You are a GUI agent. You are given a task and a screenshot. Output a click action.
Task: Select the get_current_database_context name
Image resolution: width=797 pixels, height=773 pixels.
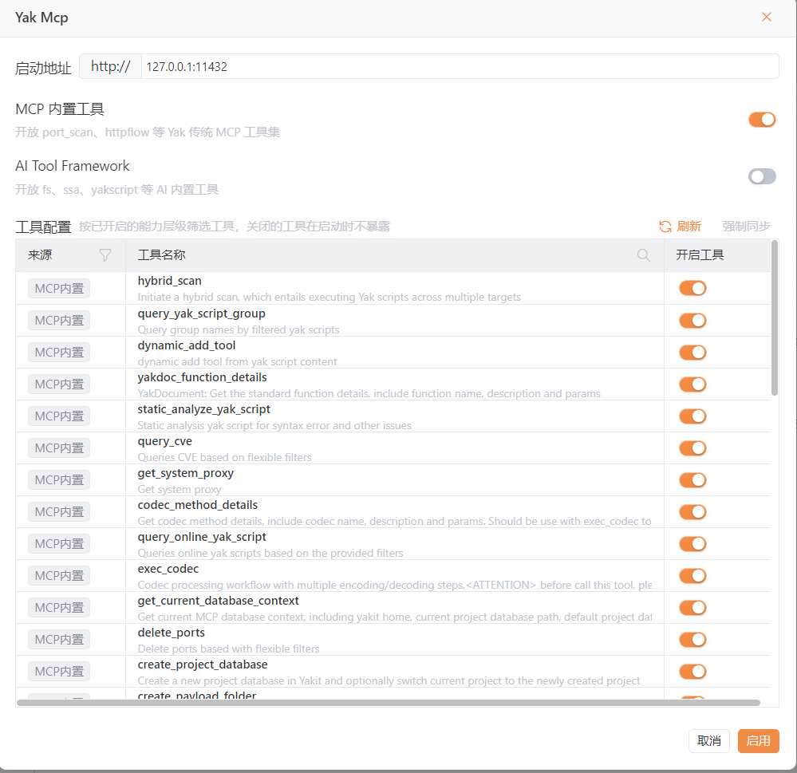point(218,601)
